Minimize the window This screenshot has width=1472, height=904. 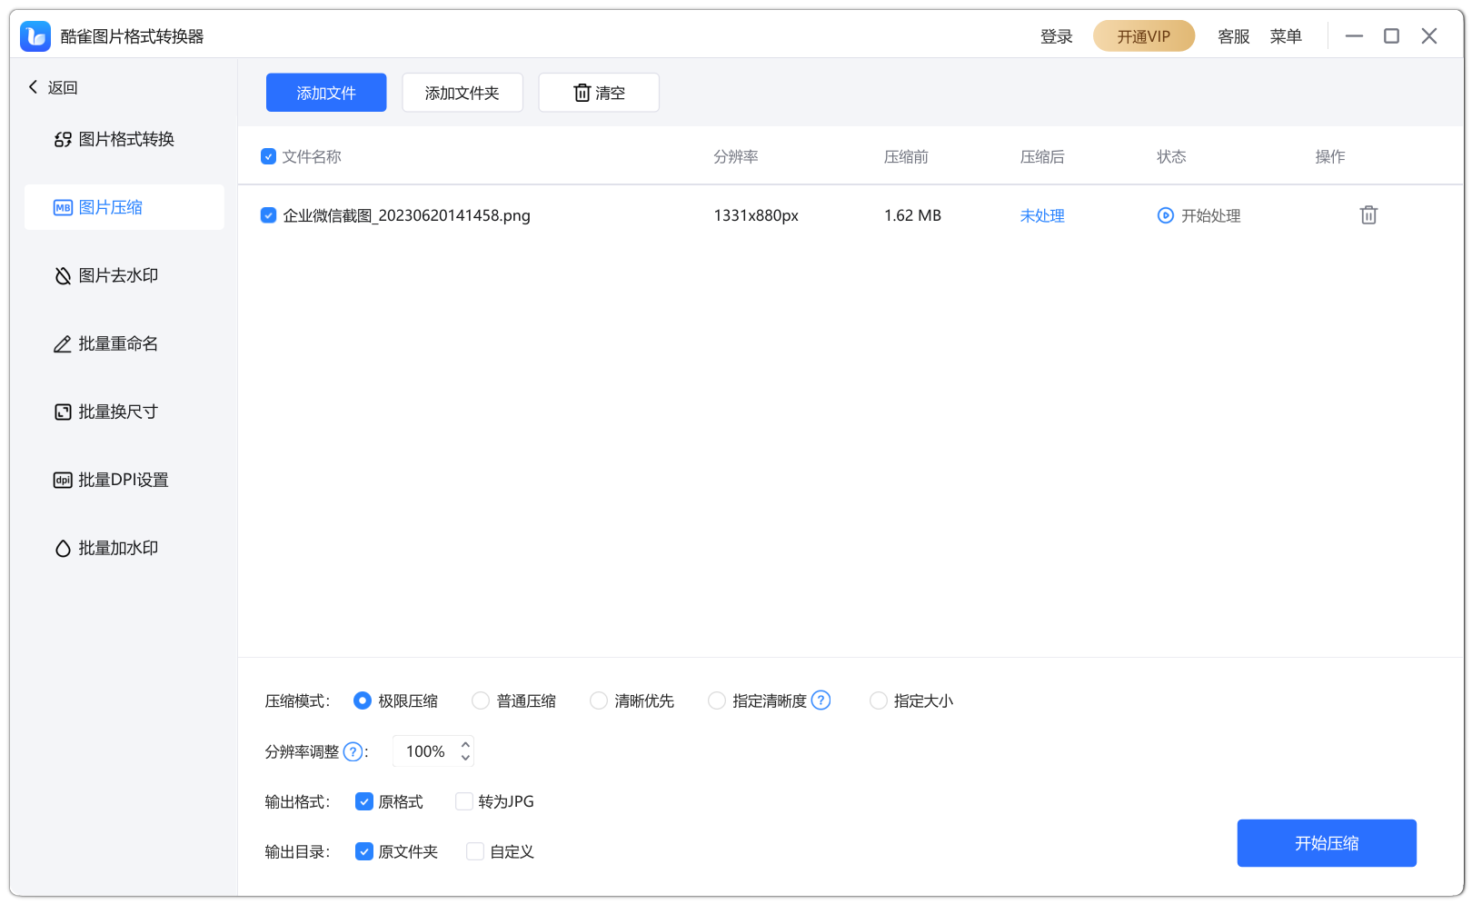click(x=1354, y=36)
